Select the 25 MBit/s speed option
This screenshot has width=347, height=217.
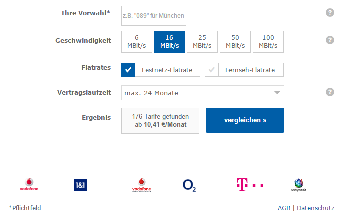202,42
